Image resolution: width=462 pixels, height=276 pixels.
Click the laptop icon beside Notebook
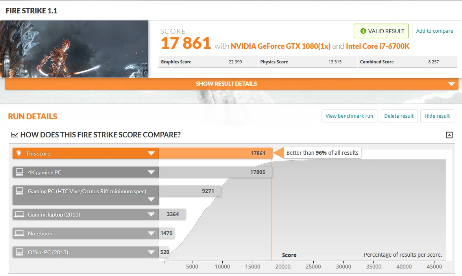pyautogui.click(x=19, y=233)
